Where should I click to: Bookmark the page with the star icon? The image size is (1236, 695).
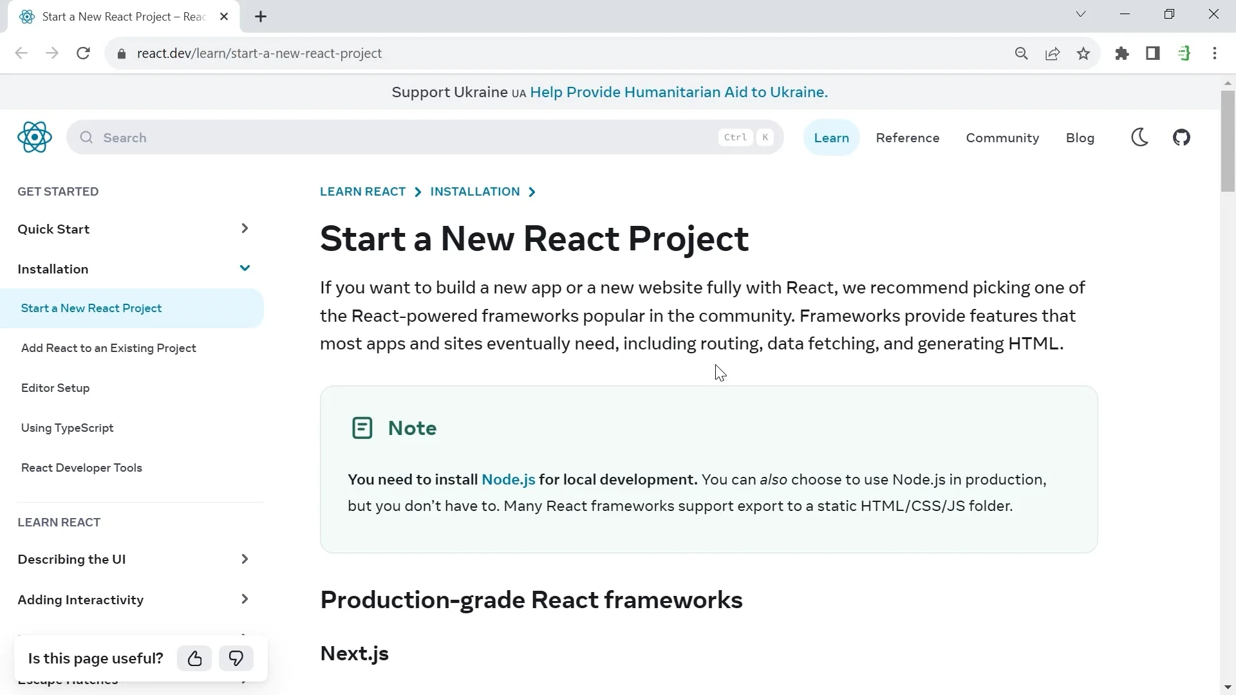(x=1084, y=53)
